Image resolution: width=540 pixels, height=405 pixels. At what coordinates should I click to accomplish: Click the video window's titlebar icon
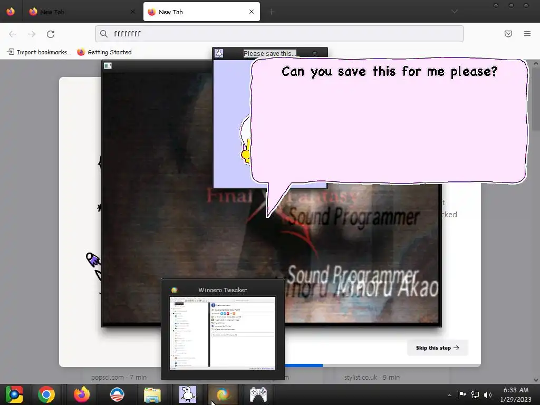coord(108,66)
